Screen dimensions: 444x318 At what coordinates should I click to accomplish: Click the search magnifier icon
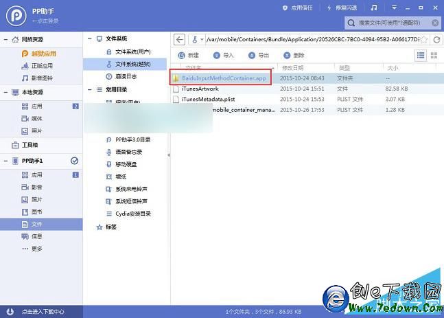tap(351, 23)
